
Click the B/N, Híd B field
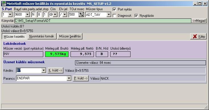click(102, 54)
